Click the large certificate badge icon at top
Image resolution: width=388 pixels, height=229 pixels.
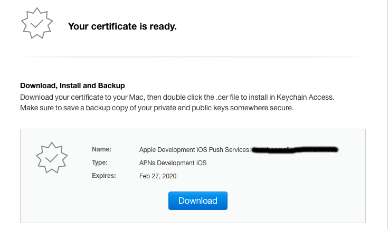(x=38, y=23)
